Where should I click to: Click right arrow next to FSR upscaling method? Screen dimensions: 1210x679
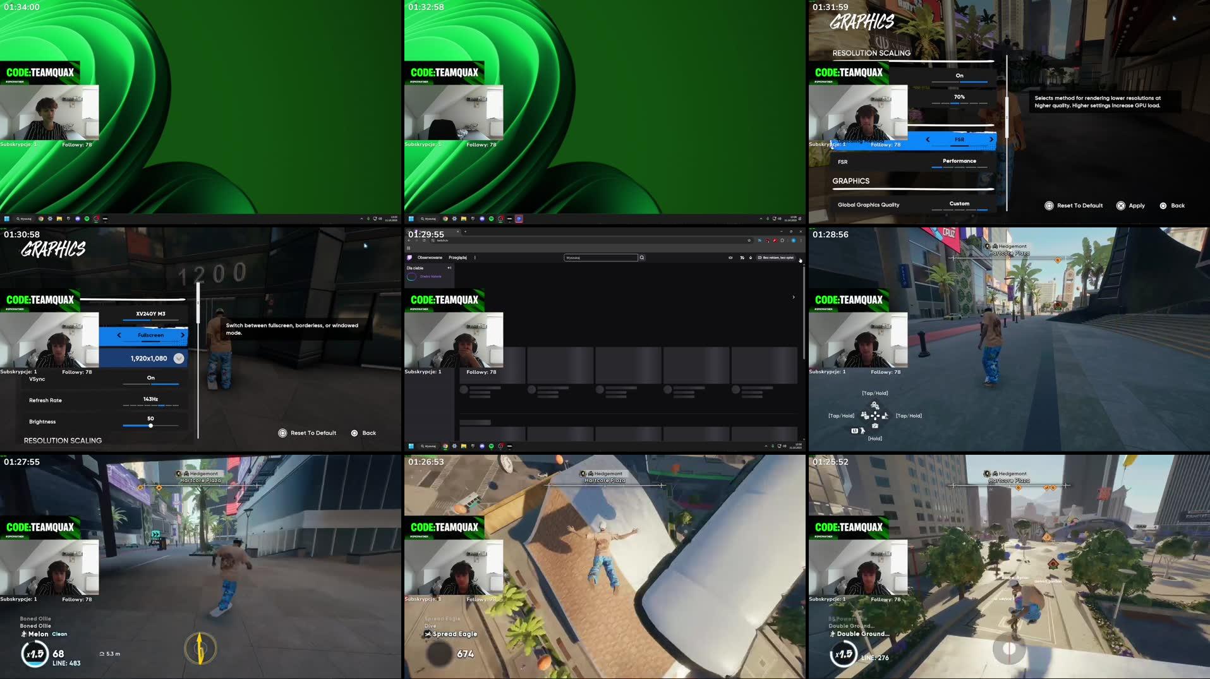click(991, 140)
